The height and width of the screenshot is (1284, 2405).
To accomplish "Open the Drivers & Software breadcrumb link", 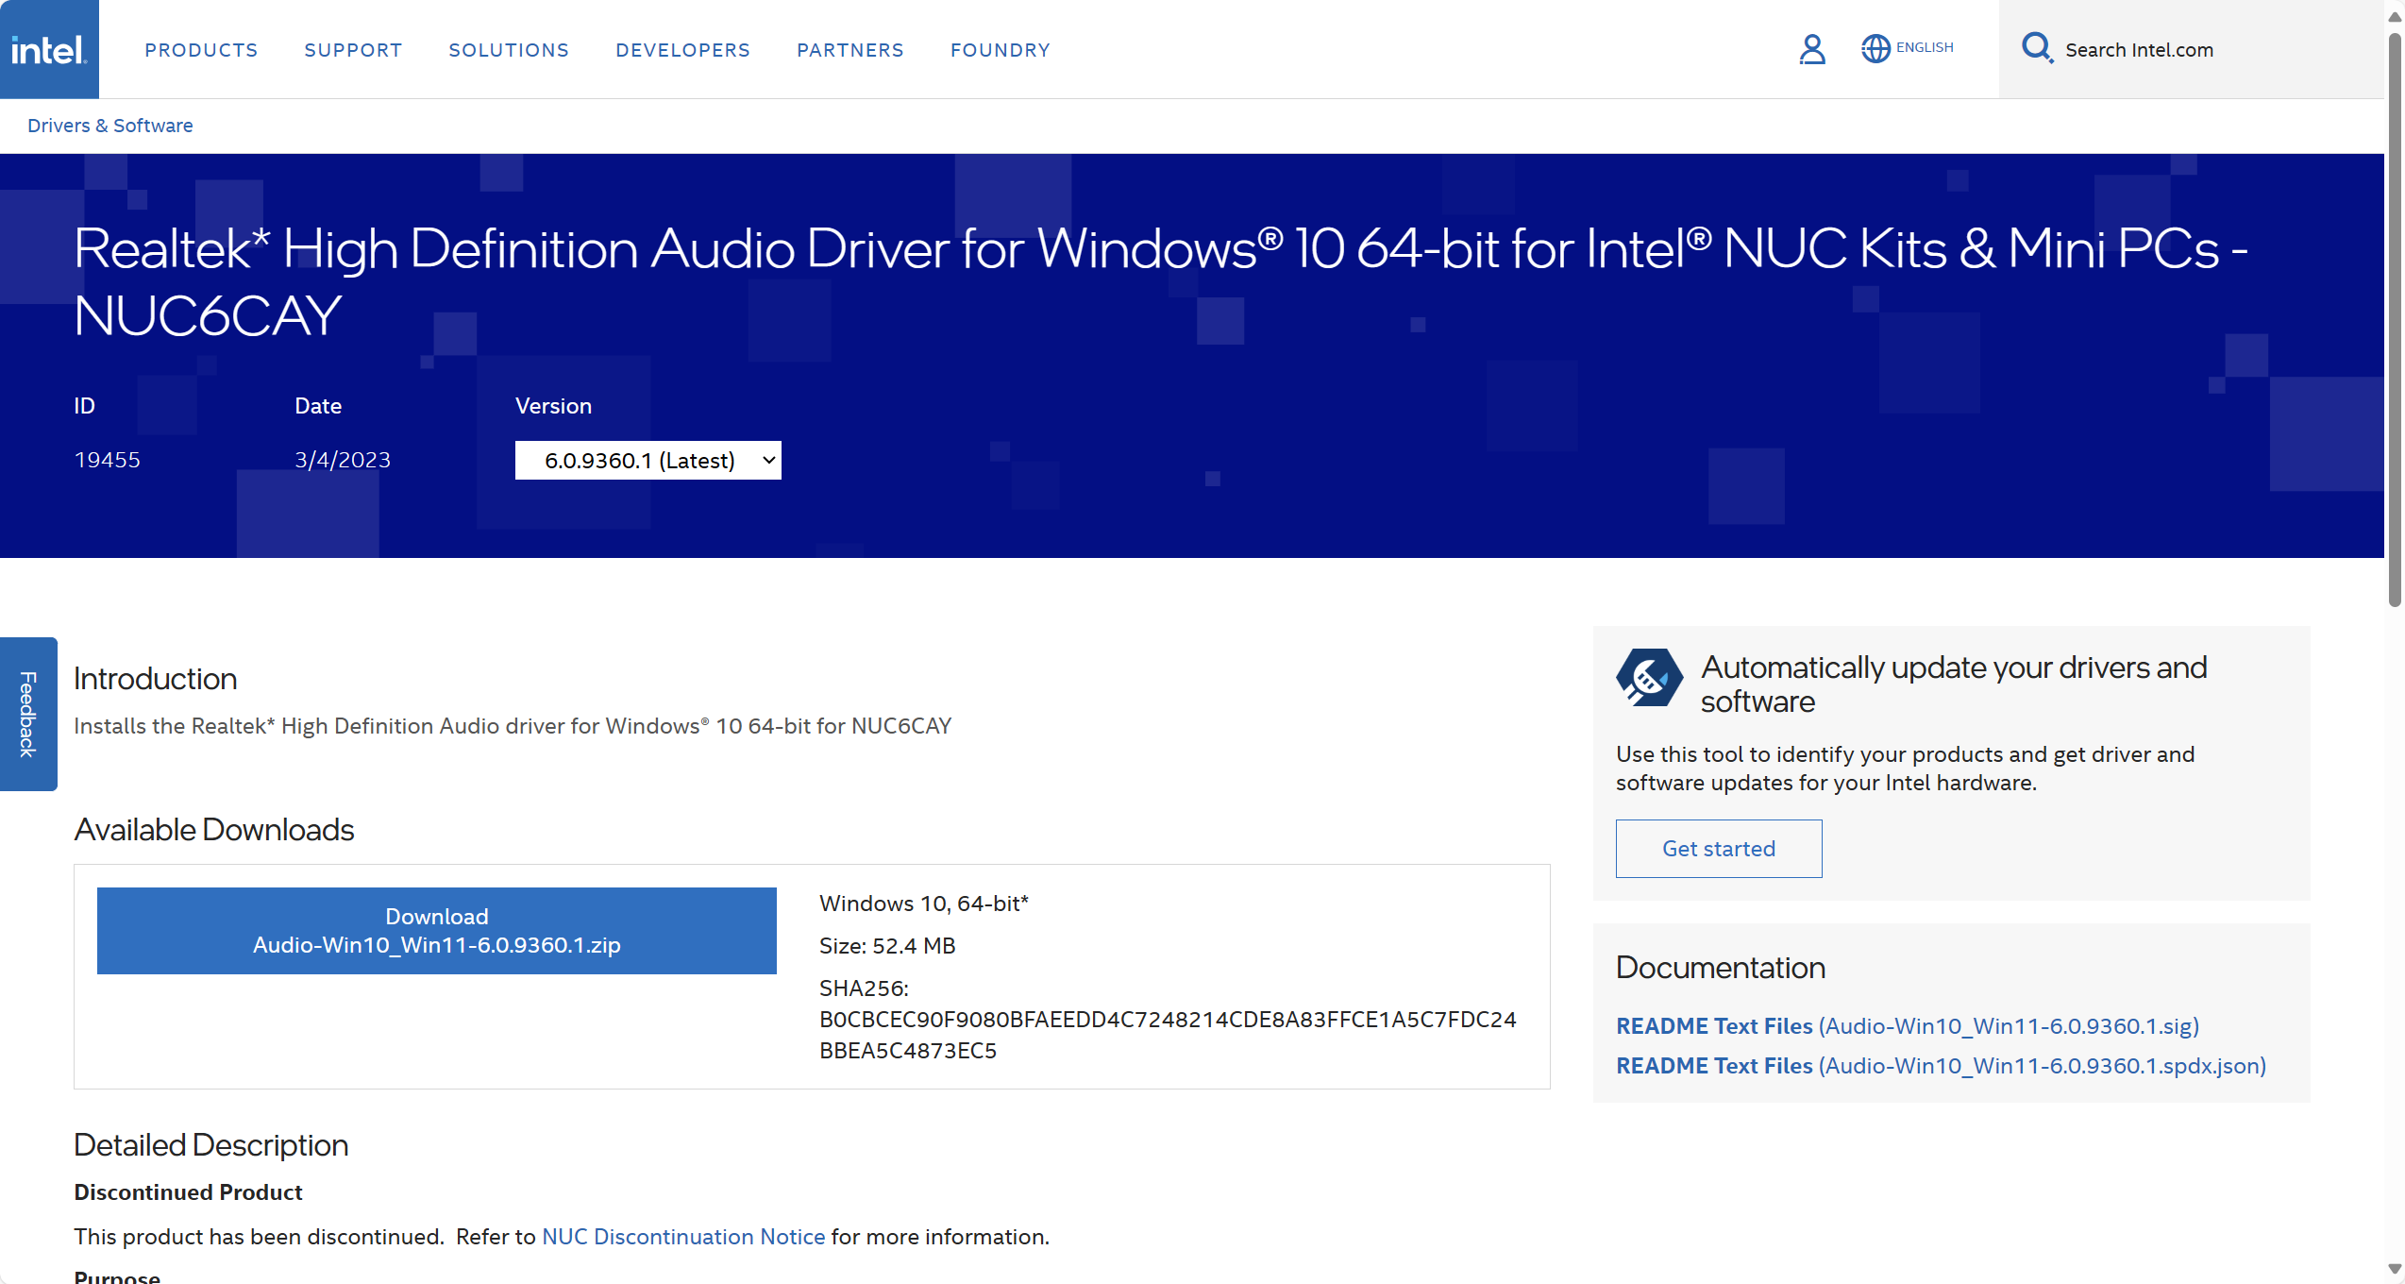I will [109, 126].
